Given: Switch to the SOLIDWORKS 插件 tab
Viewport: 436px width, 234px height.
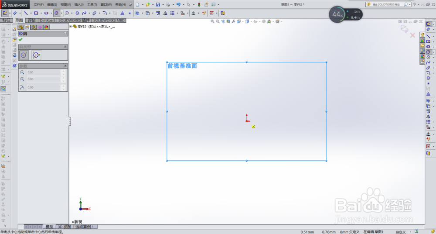Looking at the screenshot, I should coord(74,21).
